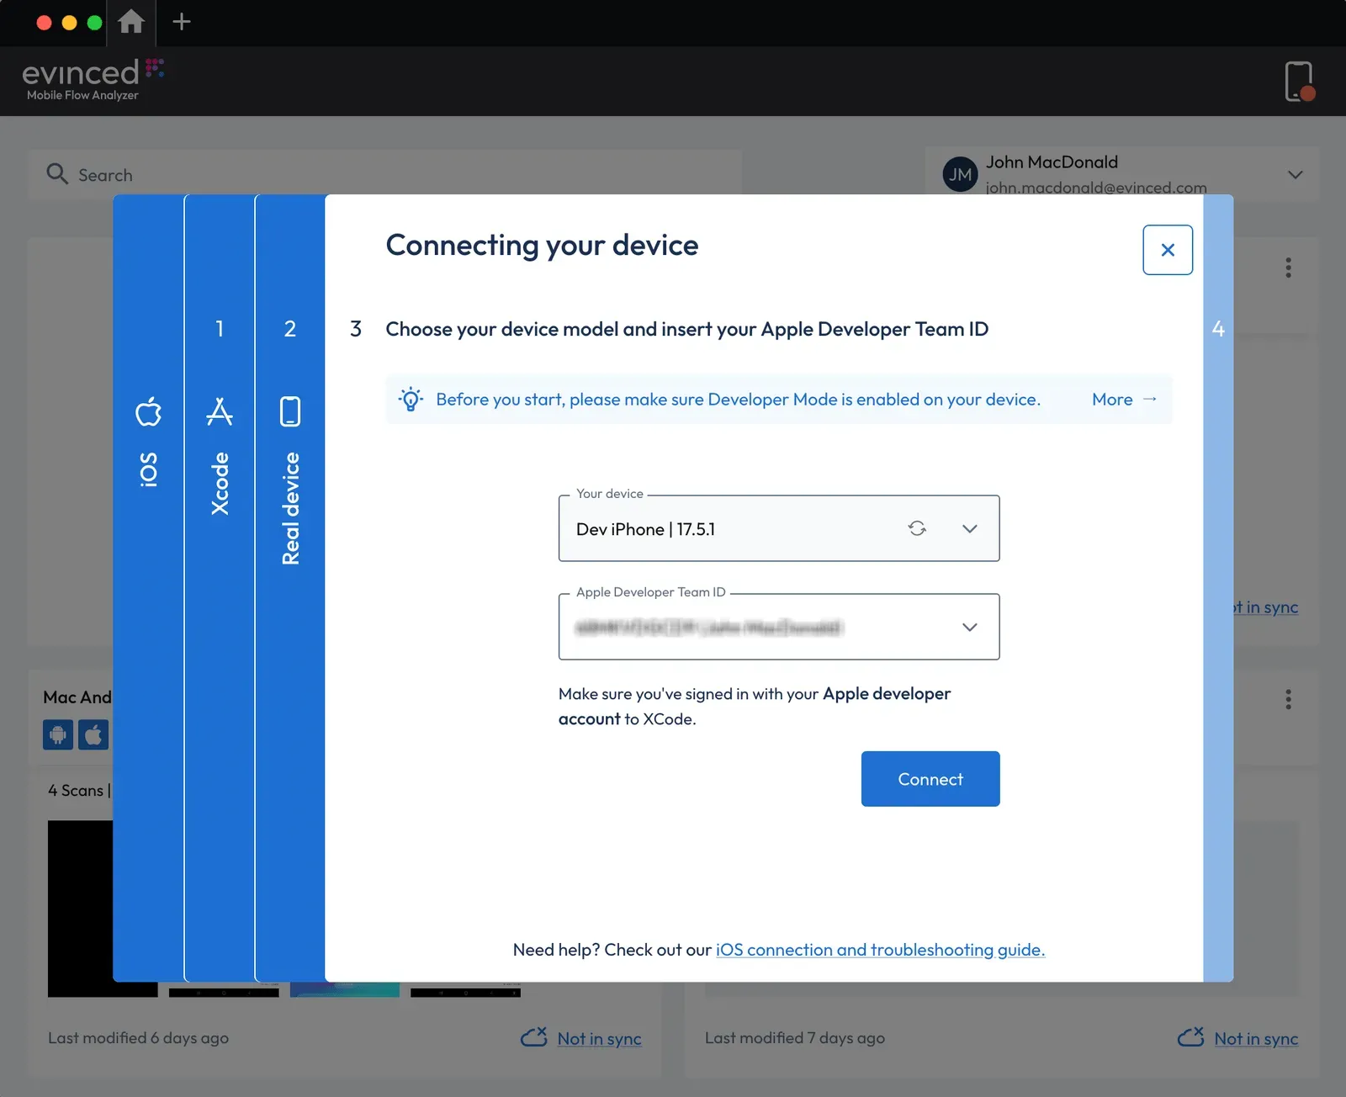The width and height of the screenshot is (1346, 1097).
Task: Expand John MacDonald account dropdown
Action: 1296,175
